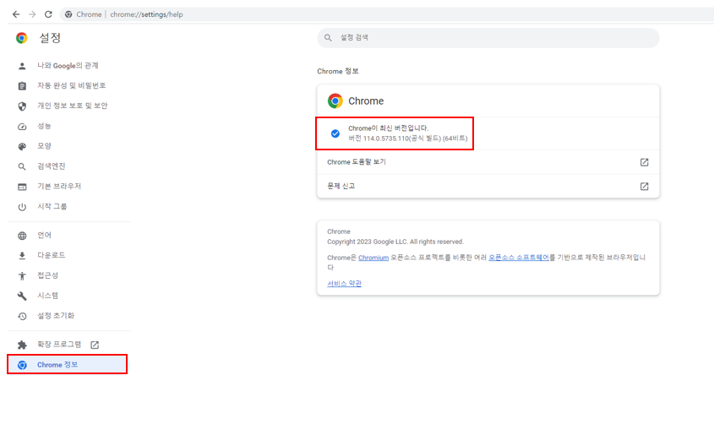Open the Chromium link
The width and height of the screenshot is (714, 435).
[x=373, y=258]
